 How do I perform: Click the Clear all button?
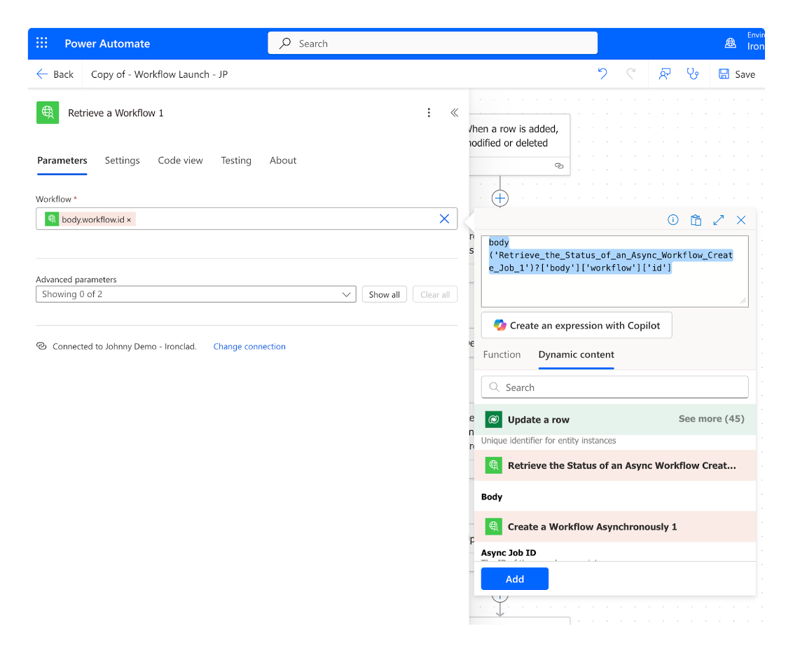(435, 294)
